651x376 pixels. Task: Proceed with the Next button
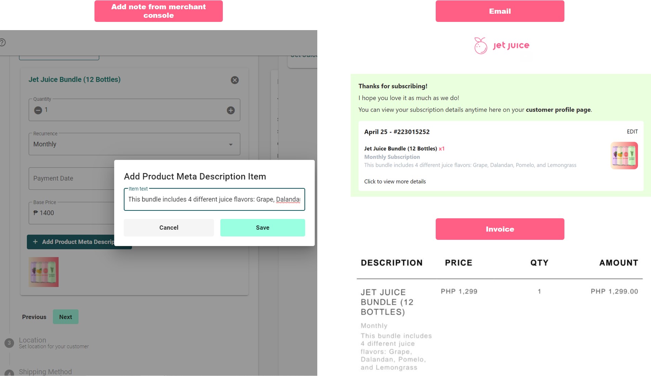pyautogui.click(x=65, y=317)
